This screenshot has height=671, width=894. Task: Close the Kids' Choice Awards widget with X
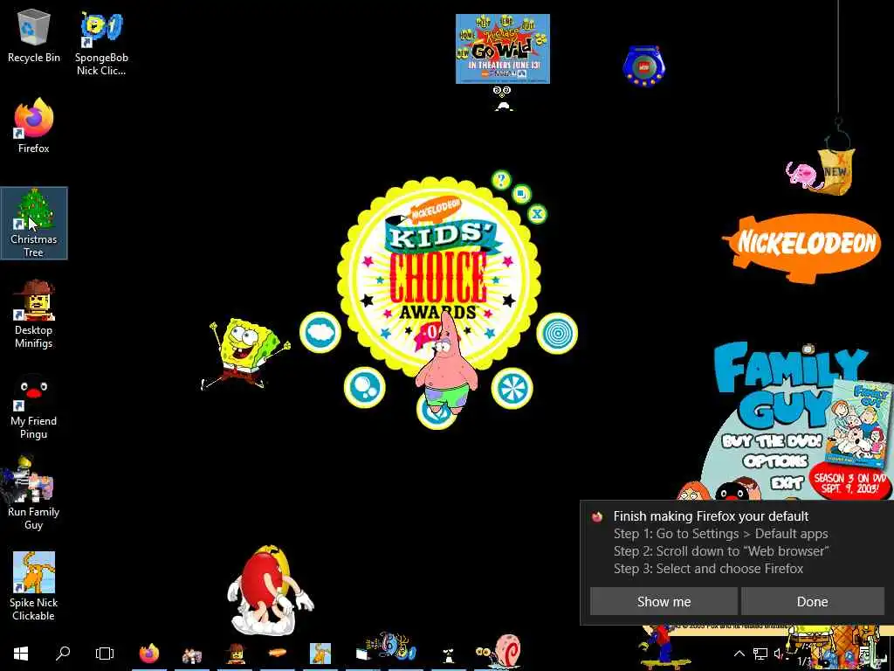[x=537, y=214]
